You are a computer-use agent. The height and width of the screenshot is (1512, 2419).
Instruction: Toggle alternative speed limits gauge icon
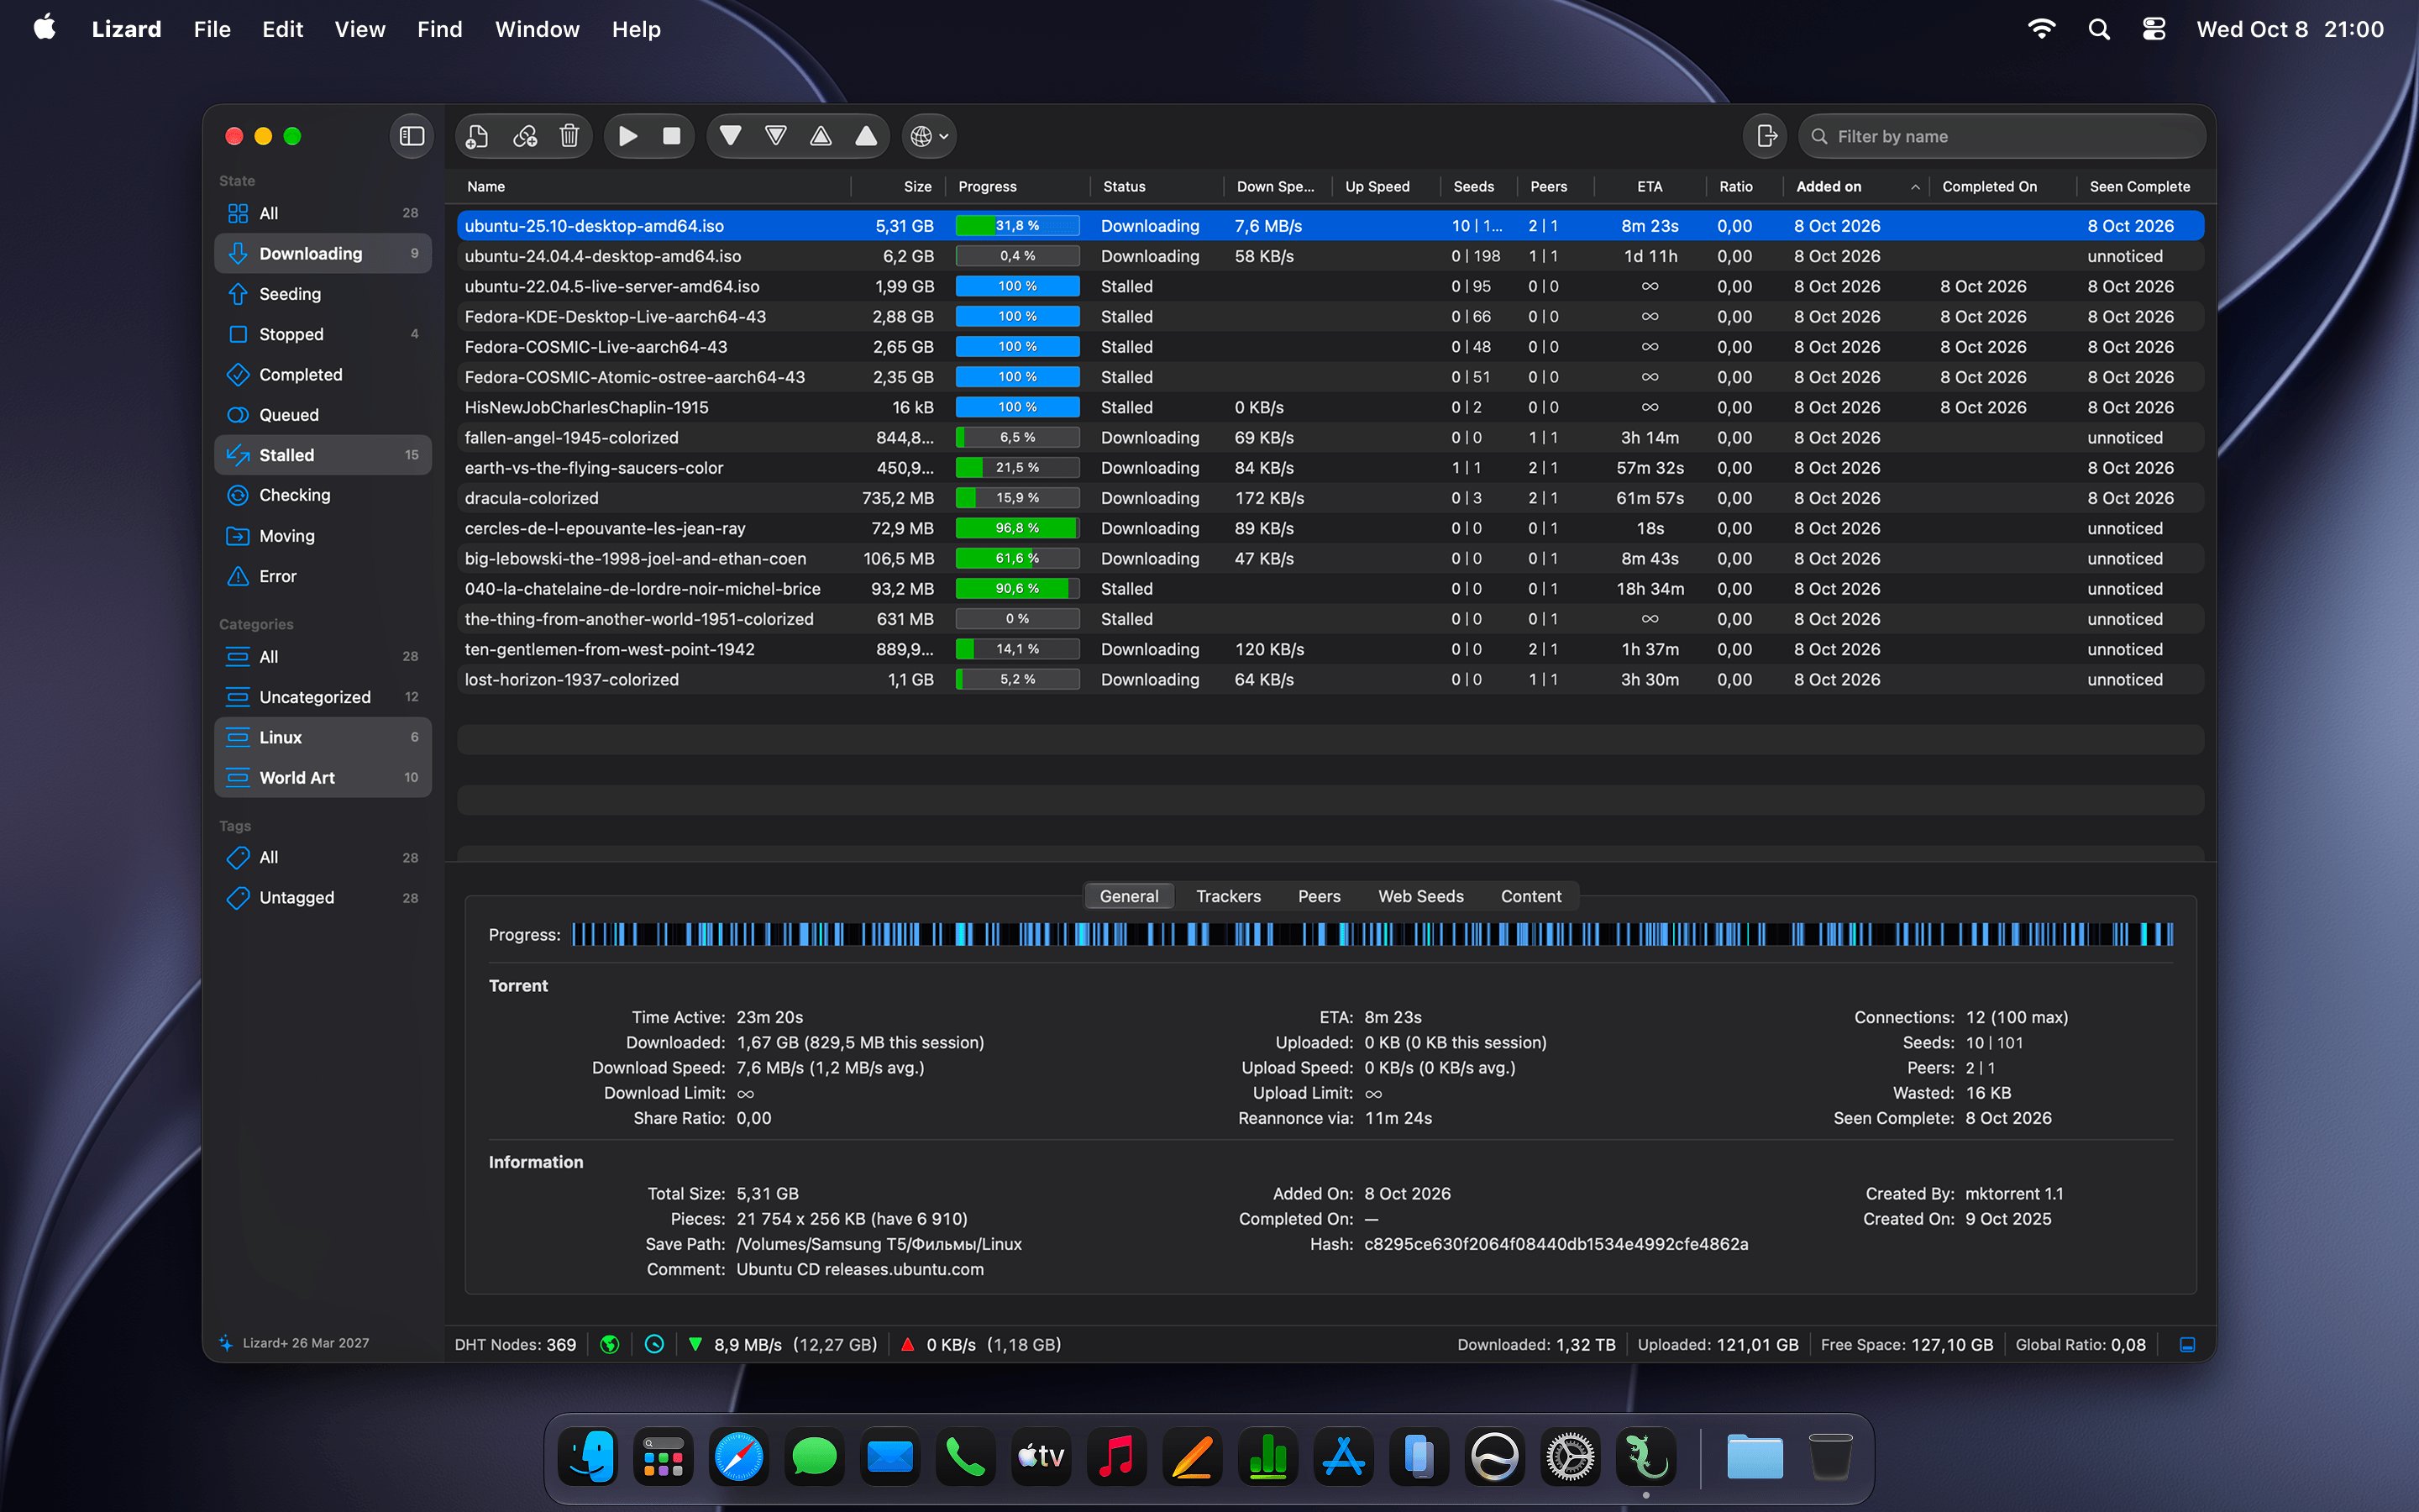click(653, 1344)
